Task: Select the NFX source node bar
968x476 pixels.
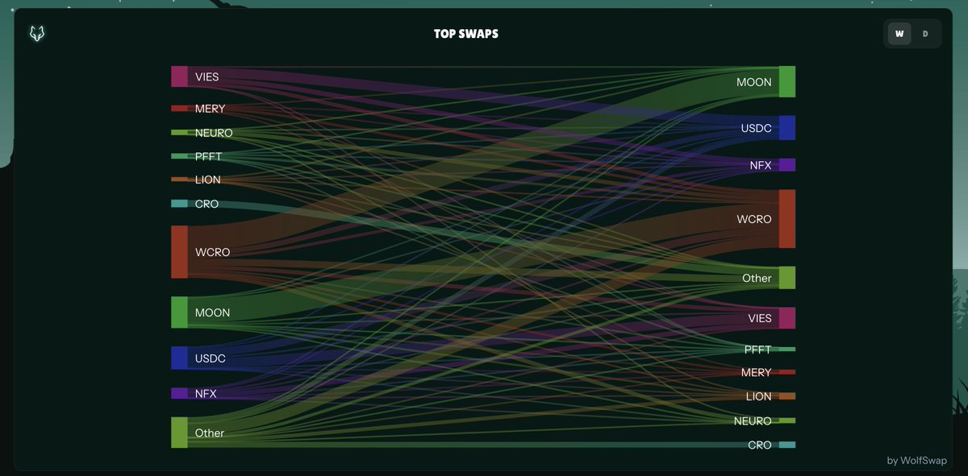Action: coord(179,393)
